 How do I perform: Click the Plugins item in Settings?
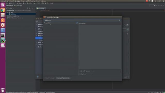(40, 31)
